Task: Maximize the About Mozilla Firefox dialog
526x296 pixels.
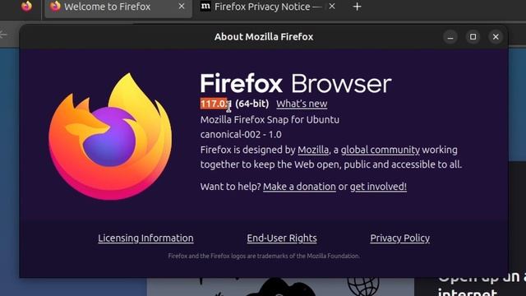Action: (473, 37)
